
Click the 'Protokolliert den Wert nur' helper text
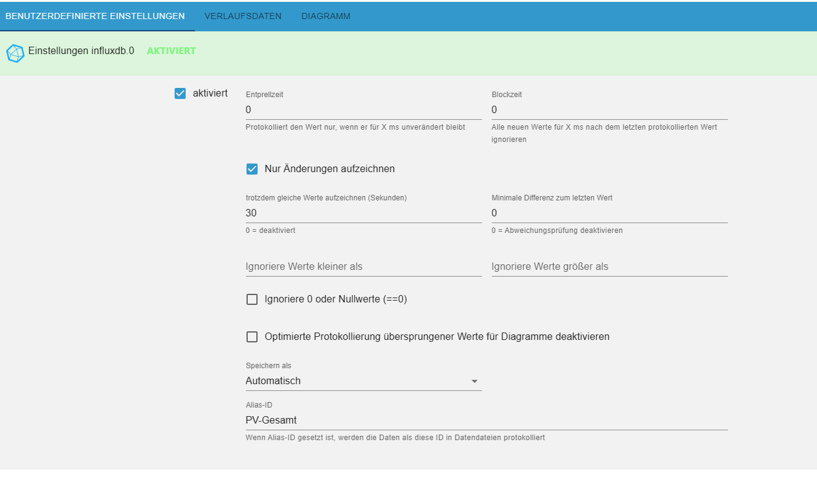[x=355, y=127]
